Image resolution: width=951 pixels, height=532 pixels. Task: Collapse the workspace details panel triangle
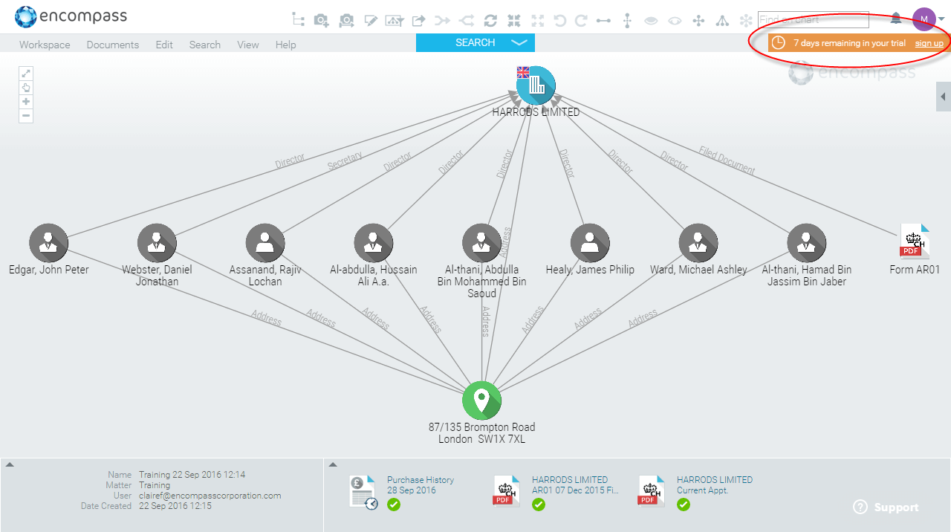[10, 465]
